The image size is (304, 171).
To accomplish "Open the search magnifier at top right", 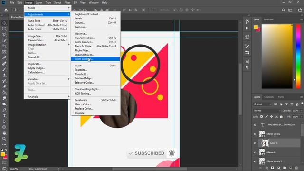I will (x=283, y=10).
